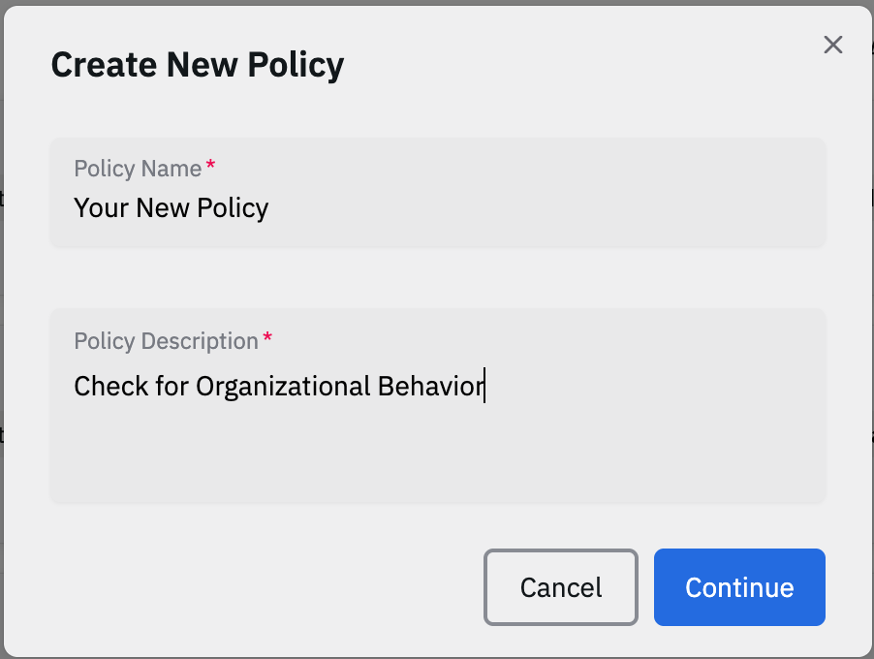Click the red asterisk beside Policy Name
This screenshot has height=659, width=874.
211,168
